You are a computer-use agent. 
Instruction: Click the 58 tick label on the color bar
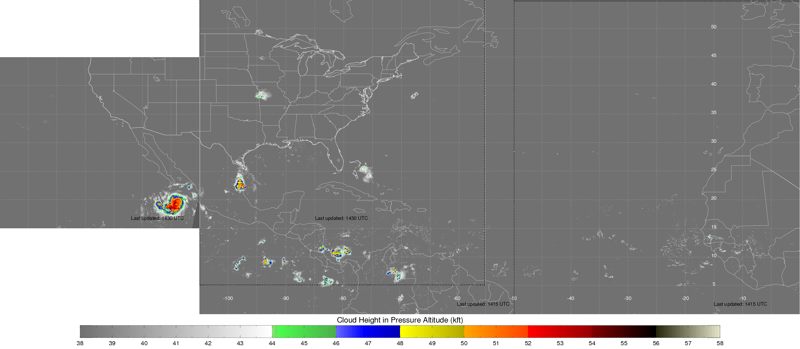click(x=720, y=343)
